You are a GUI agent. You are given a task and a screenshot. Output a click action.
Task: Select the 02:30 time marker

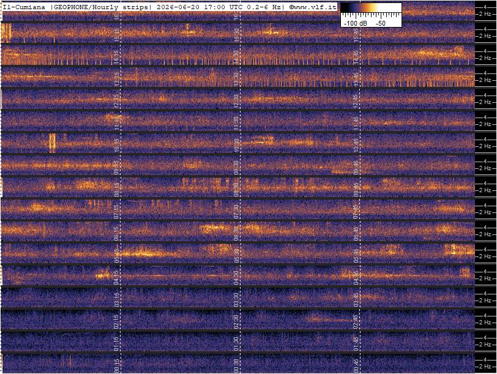(236, 322)
